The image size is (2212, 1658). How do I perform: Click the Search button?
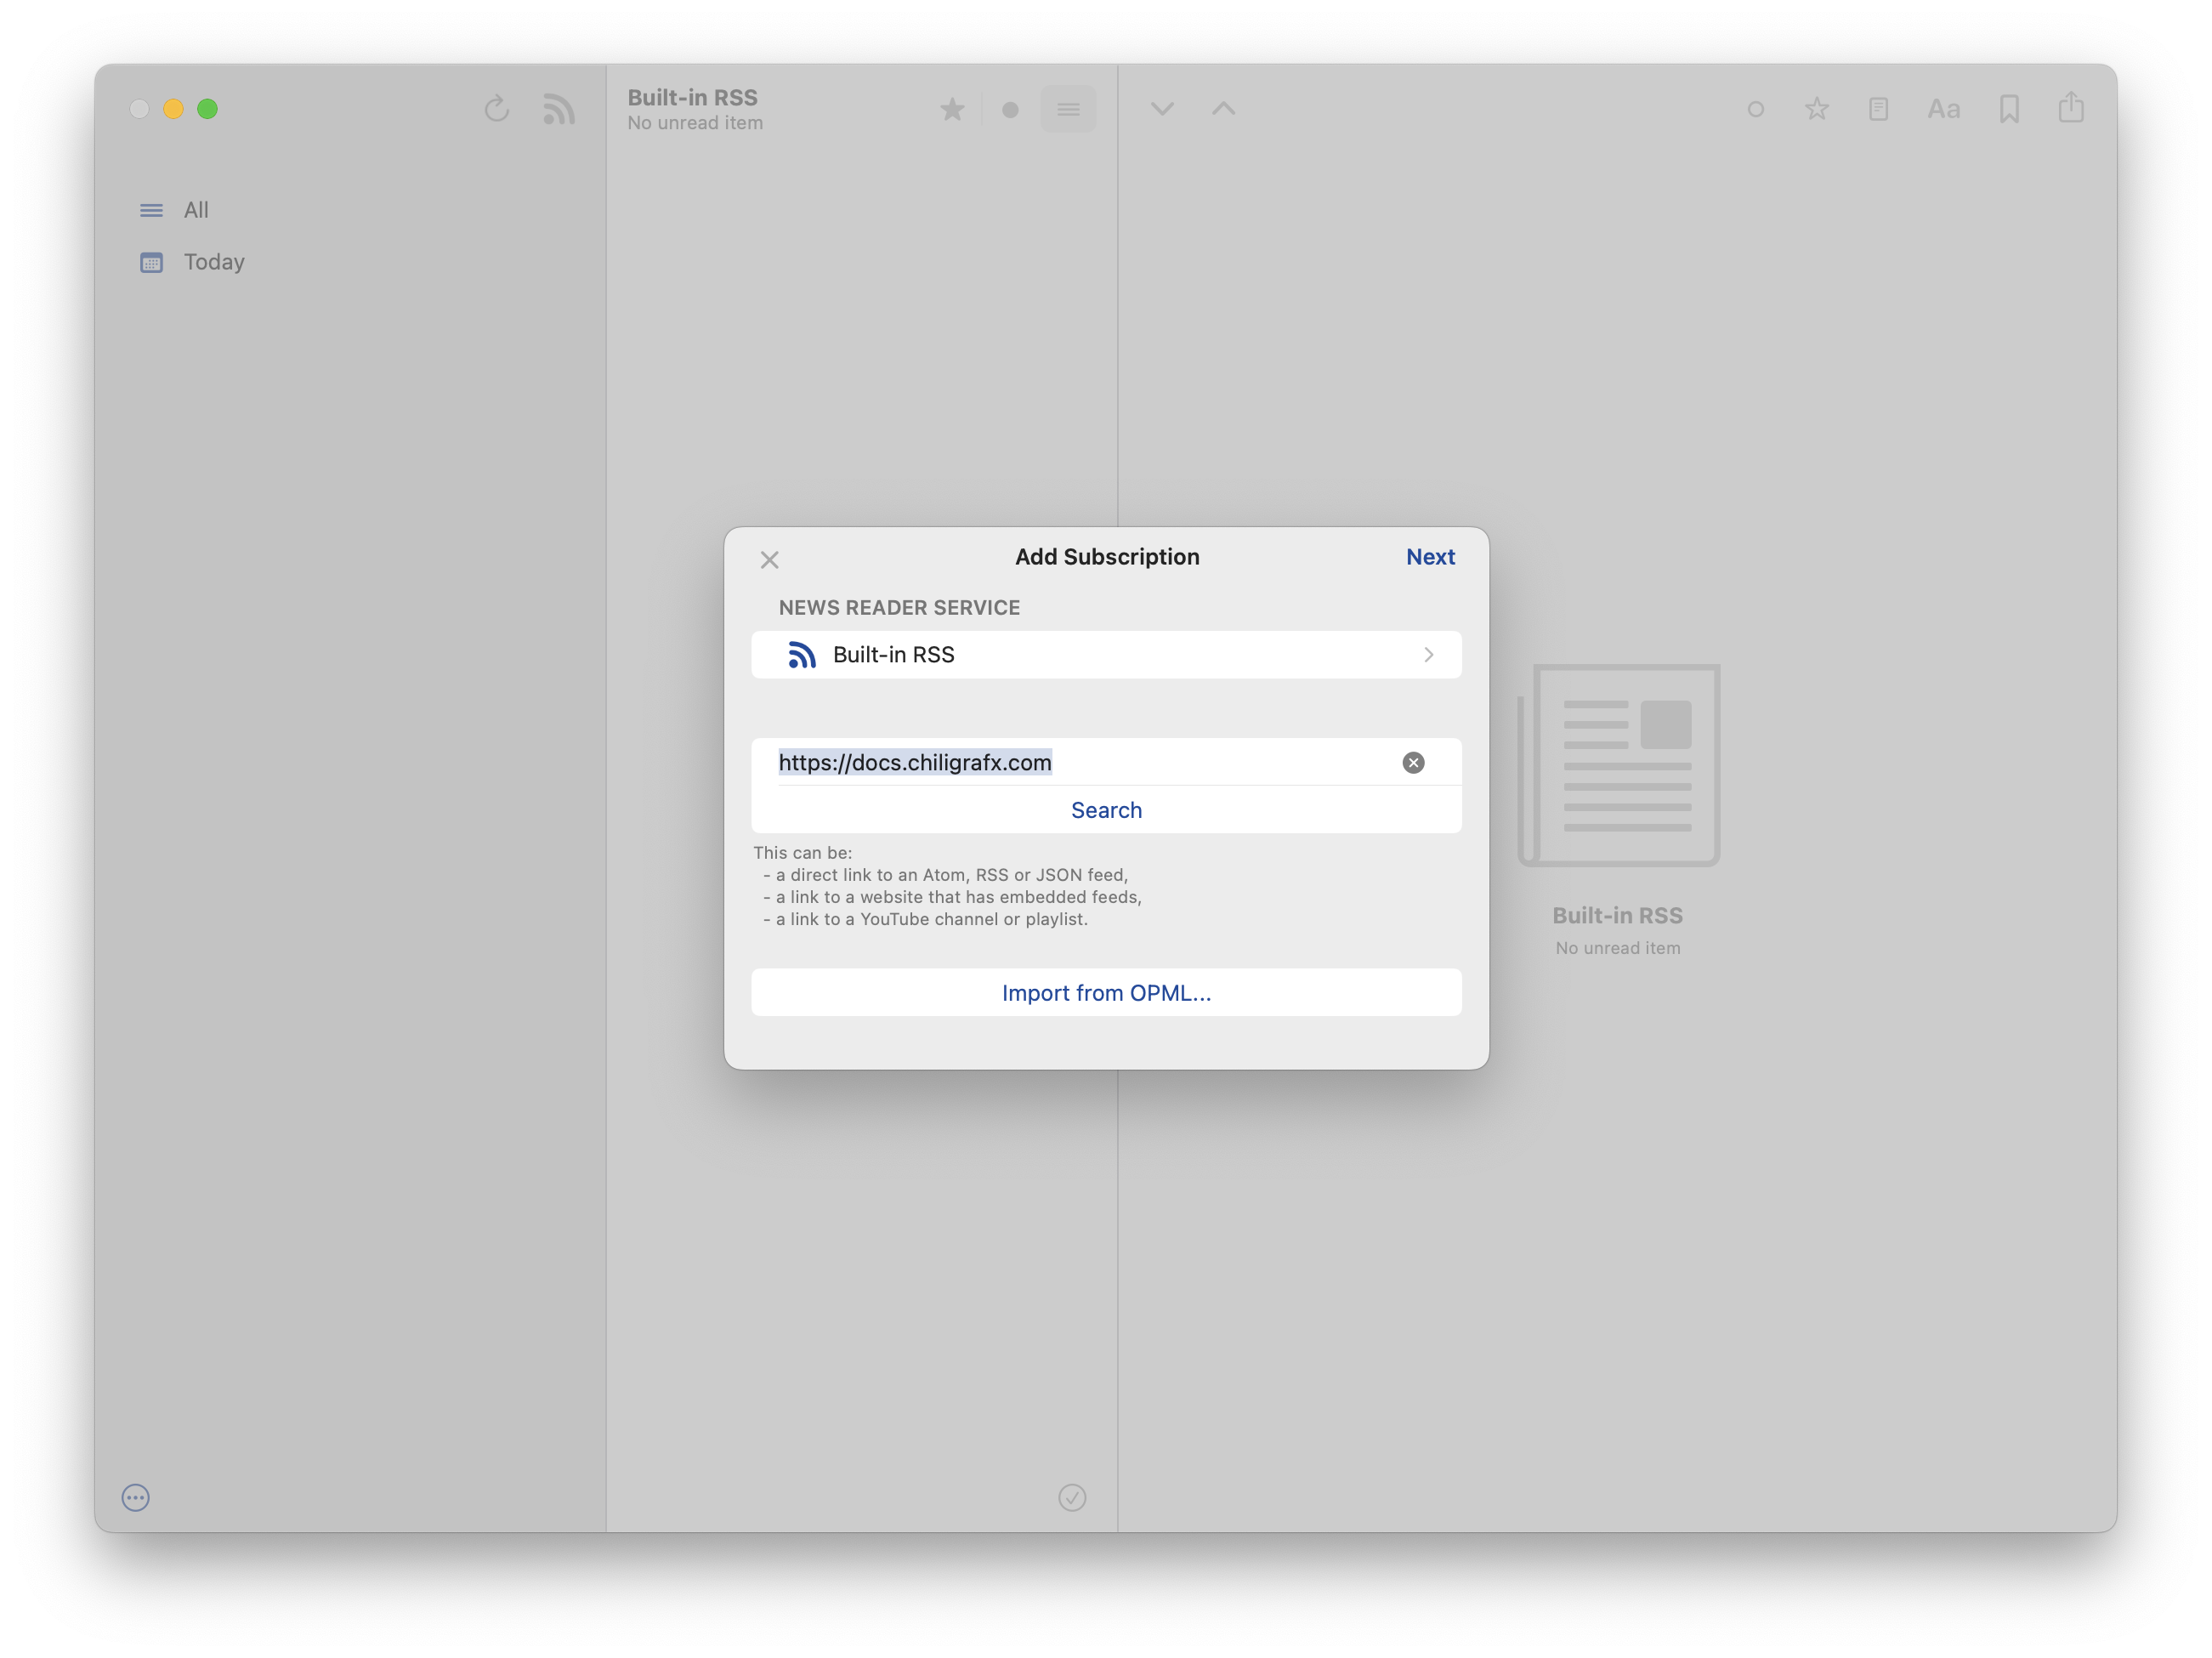pyautogui.click(x=1106, y=810)
